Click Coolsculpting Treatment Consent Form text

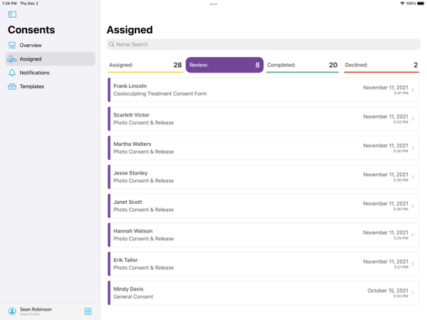(160, 94)
